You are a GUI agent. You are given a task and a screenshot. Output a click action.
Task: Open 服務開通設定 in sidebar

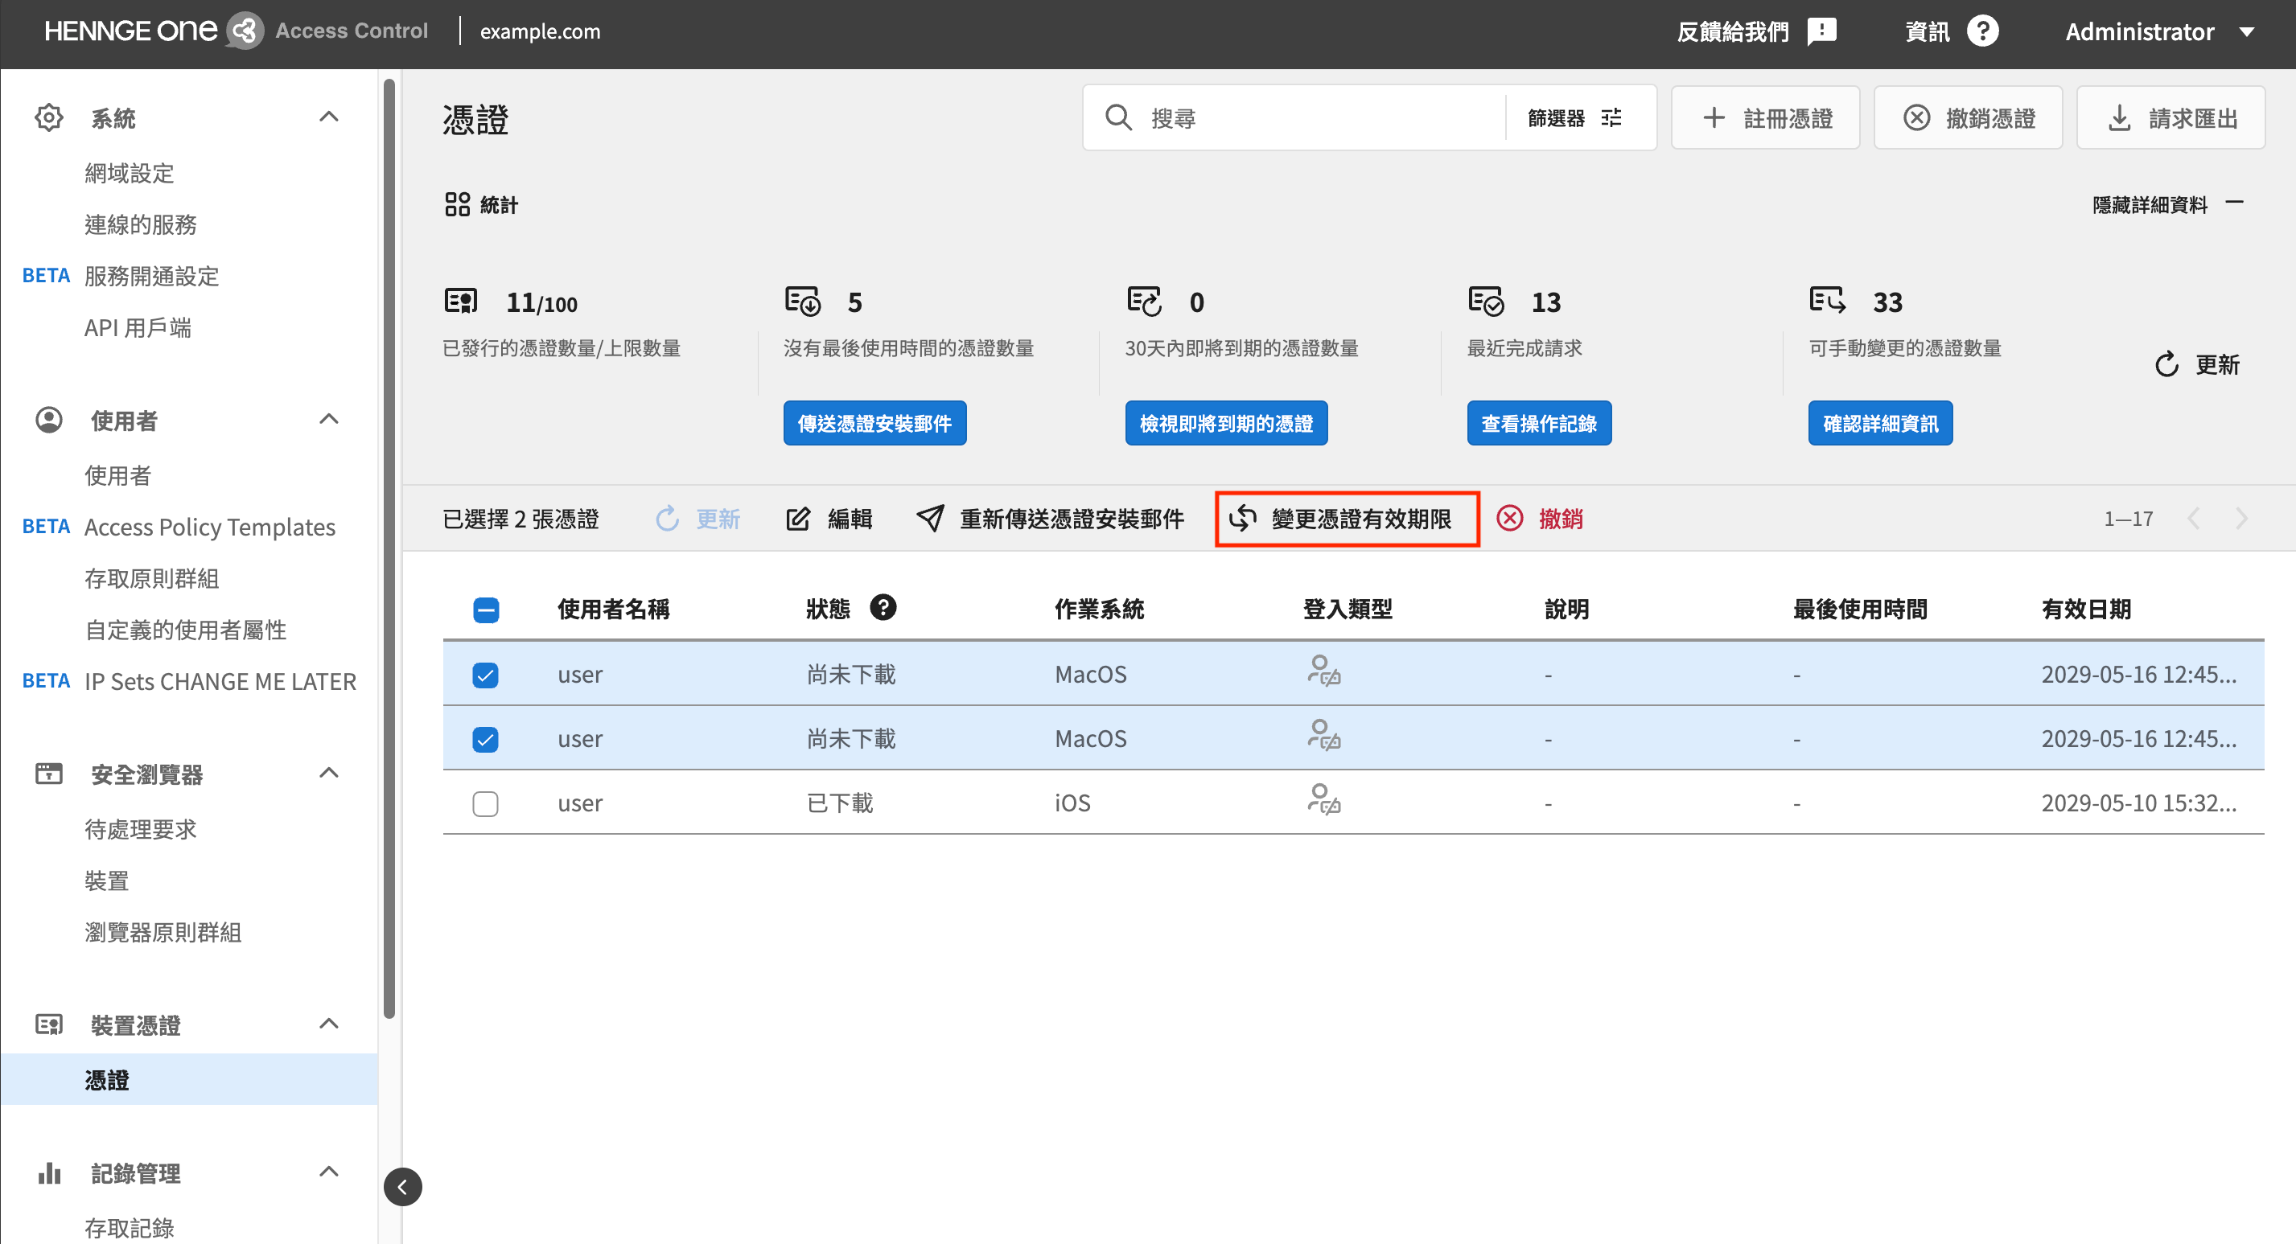click(151, 277)
